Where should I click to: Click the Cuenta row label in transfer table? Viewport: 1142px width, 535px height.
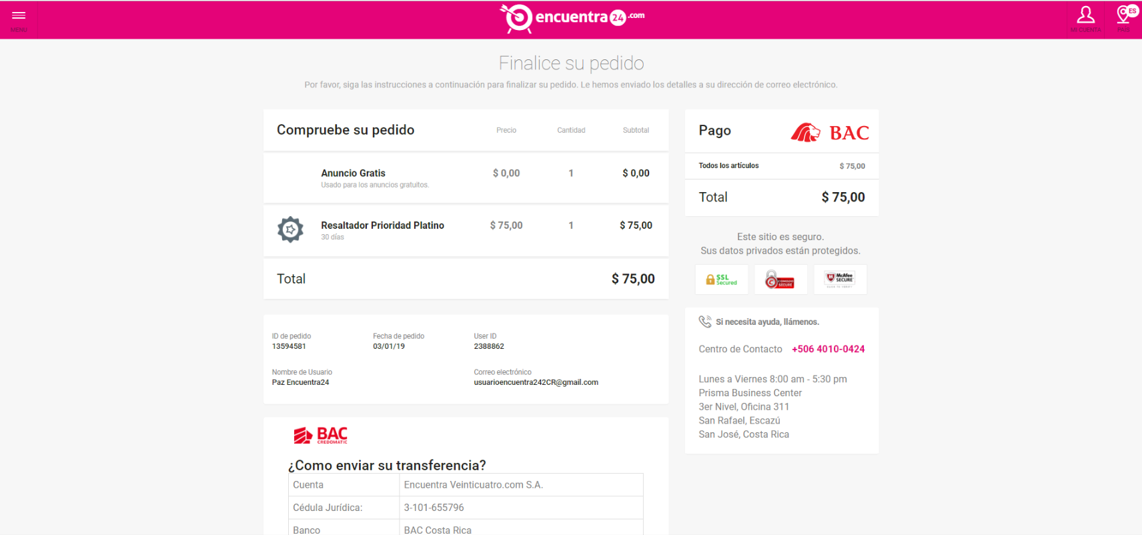pos(308,485)
